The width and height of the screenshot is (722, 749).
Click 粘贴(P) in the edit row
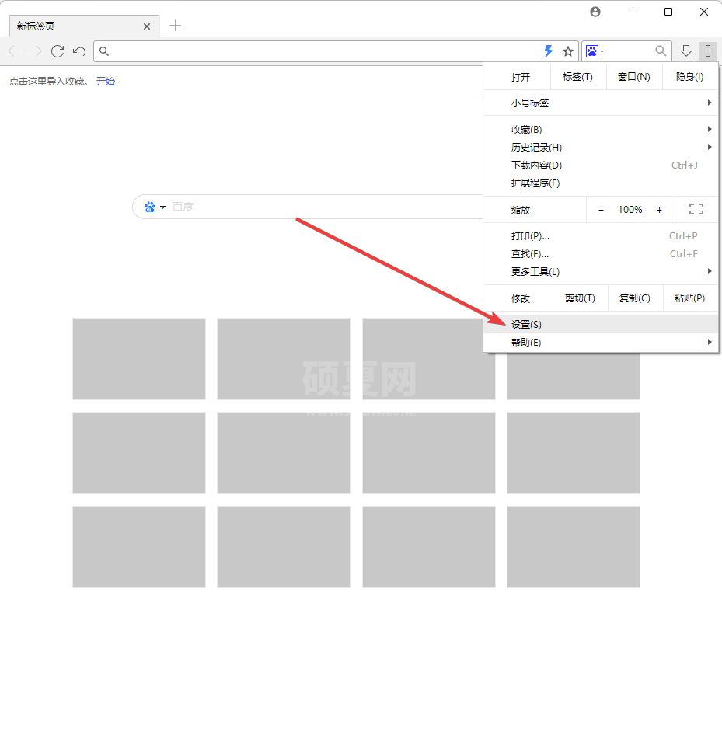click(689, 298)
